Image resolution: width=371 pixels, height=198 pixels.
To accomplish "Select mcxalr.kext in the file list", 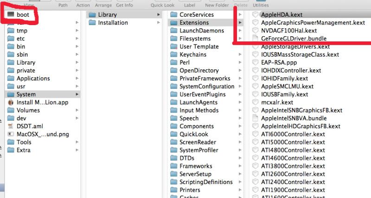I will point(277,102).
